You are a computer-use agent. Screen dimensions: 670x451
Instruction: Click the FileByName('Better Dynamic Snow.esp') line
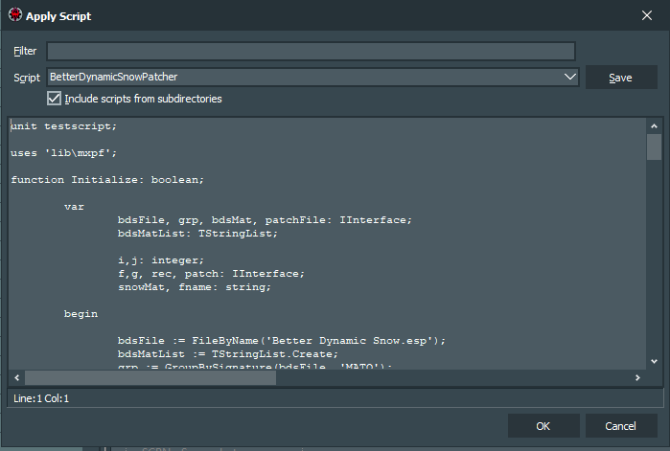point(282,341)
